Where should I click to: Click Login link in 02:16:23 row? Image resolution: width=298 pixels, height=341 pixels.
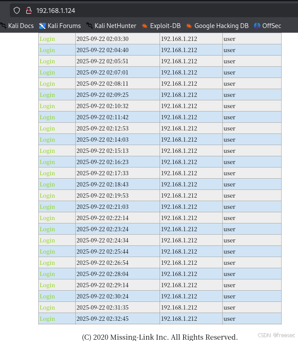click(47, 162)
